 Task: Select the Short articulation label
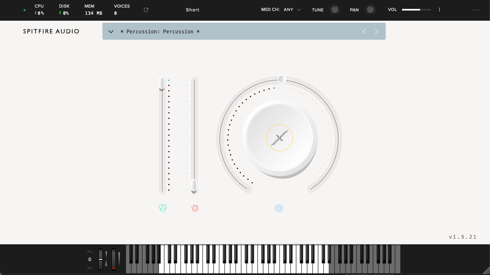(192, 10)
